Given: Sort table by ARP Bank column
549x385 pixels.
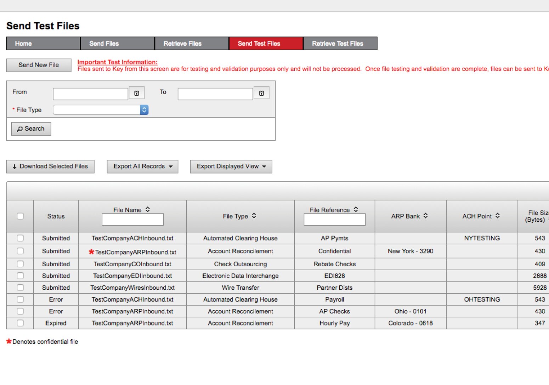Looking at the screenshot, I should [426, 216].
